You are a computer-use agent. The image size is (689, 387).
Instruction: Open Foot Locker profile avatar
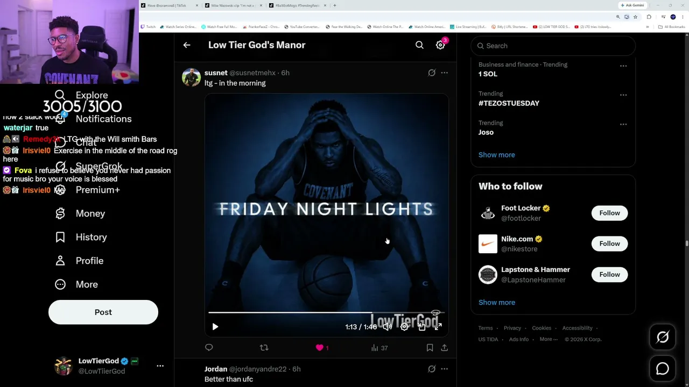tap(488, 213)
